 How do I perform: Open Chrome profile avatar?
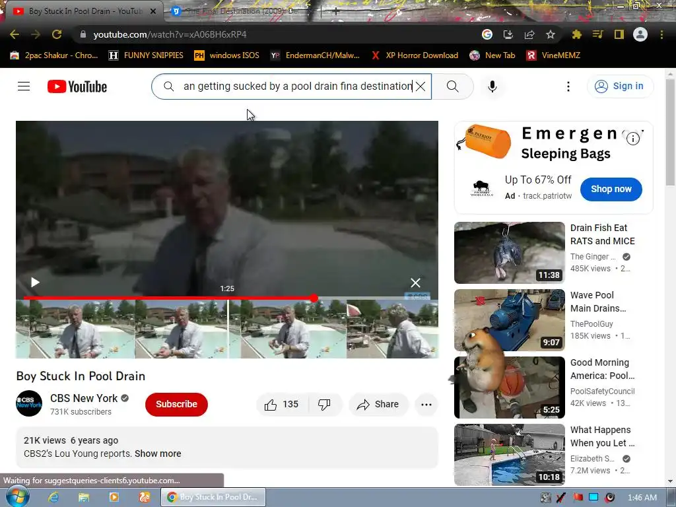(640, 34)
